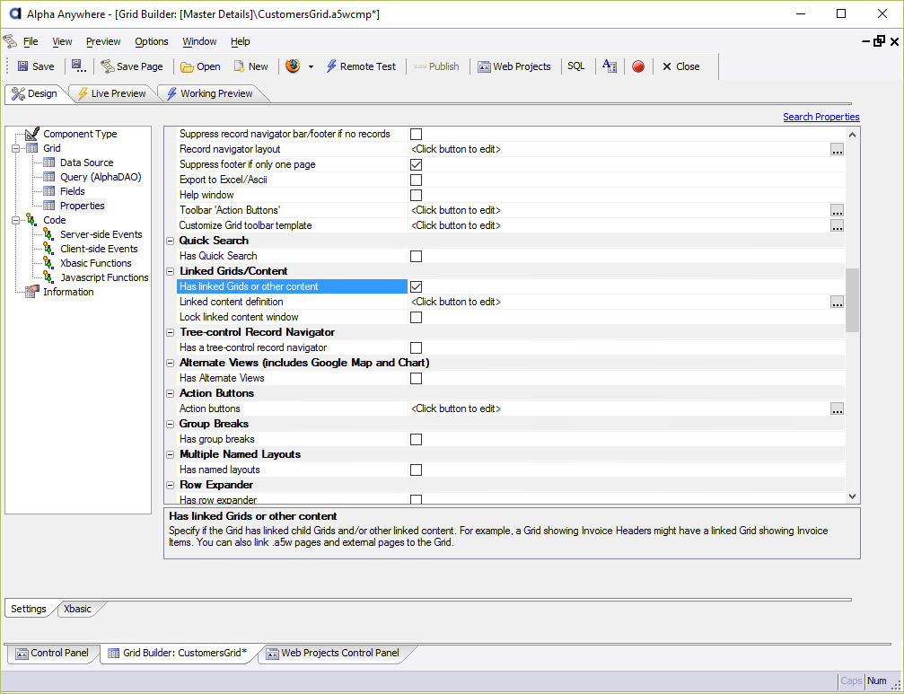Click the Save Page toolbar button
The width and height of the screenshot is (904, 694).
pyautogui.click(x=132, y=66)
